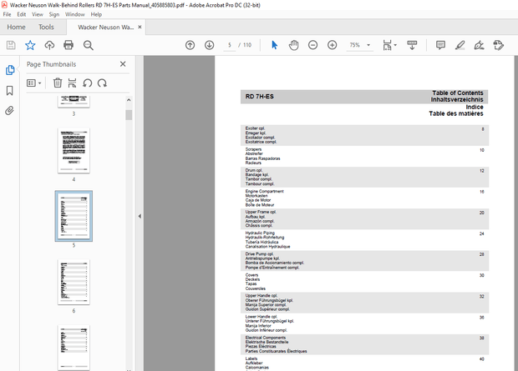Screen dimensions: 518x371
Task: Click page number 38 in the contents
Action: (482, 338)
